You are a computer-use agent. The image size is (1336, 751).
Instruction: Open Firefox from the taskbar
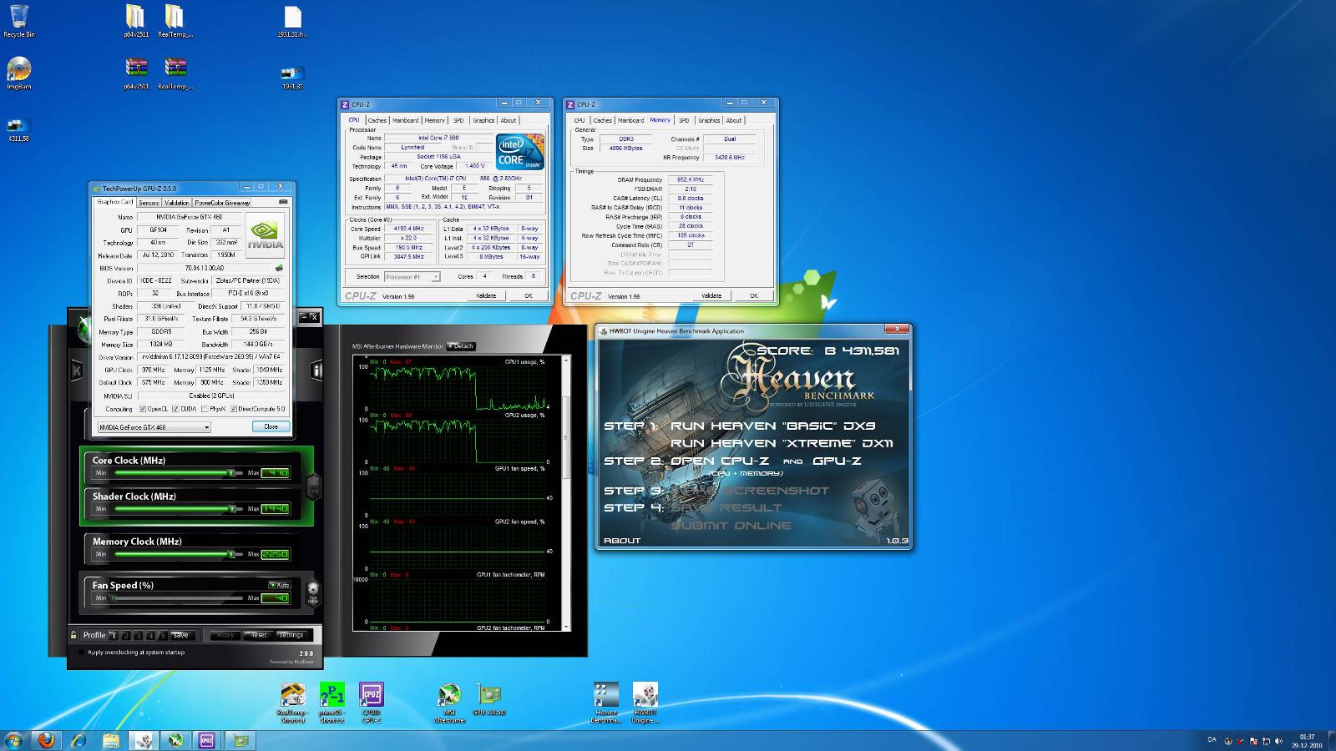coord(47,740)
